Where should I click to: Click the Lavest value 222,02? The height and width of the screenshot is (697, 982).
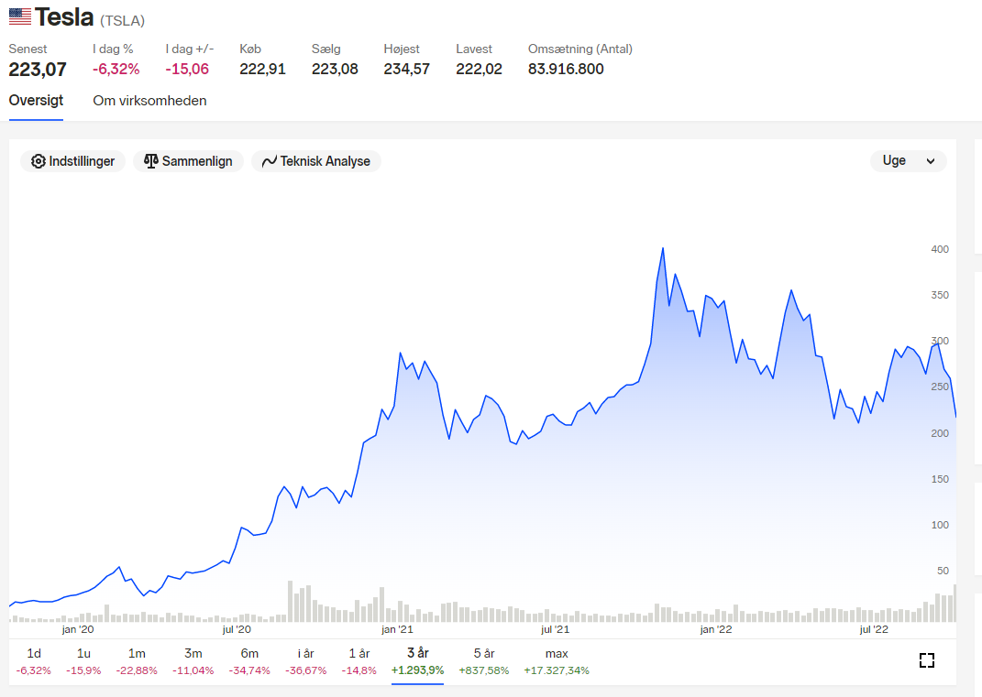click(479, 69)
